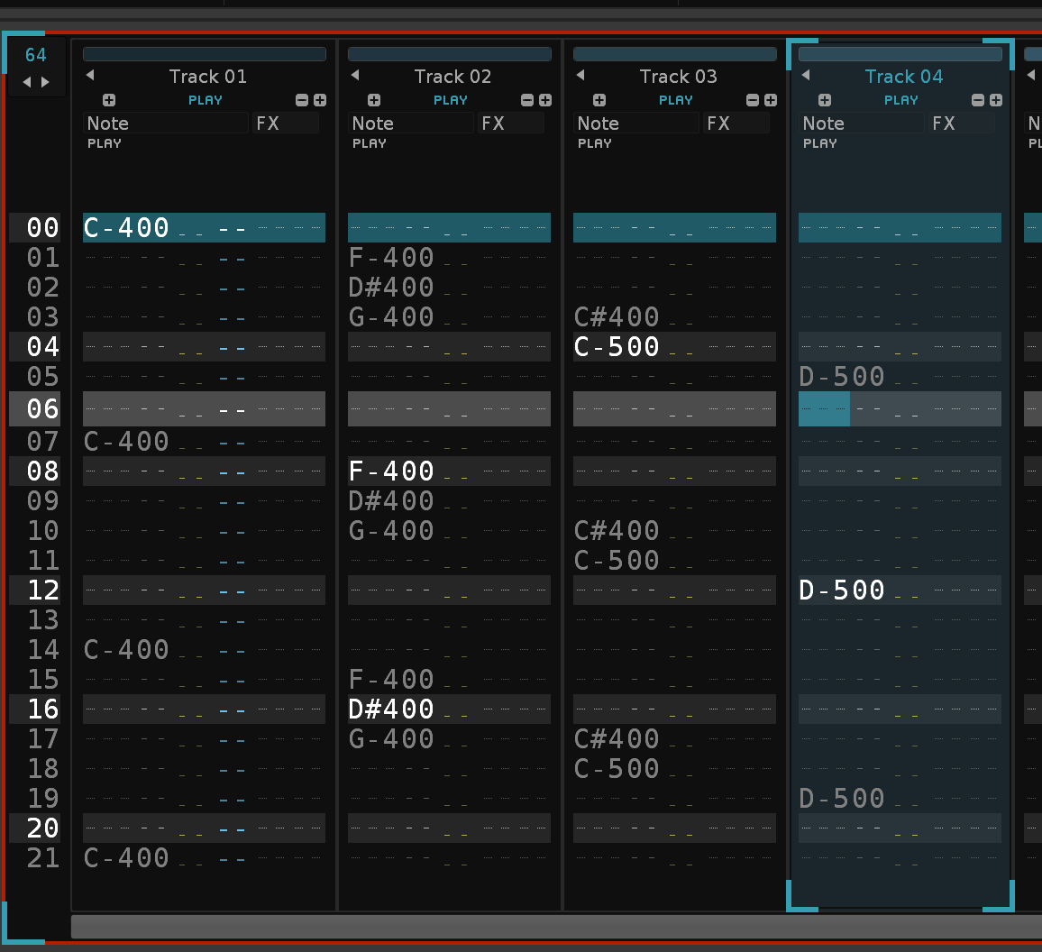Select C-500 note on line 04 Track 03
The height and width of the screenshot is (952, 1042).
(x=617, y=347)
